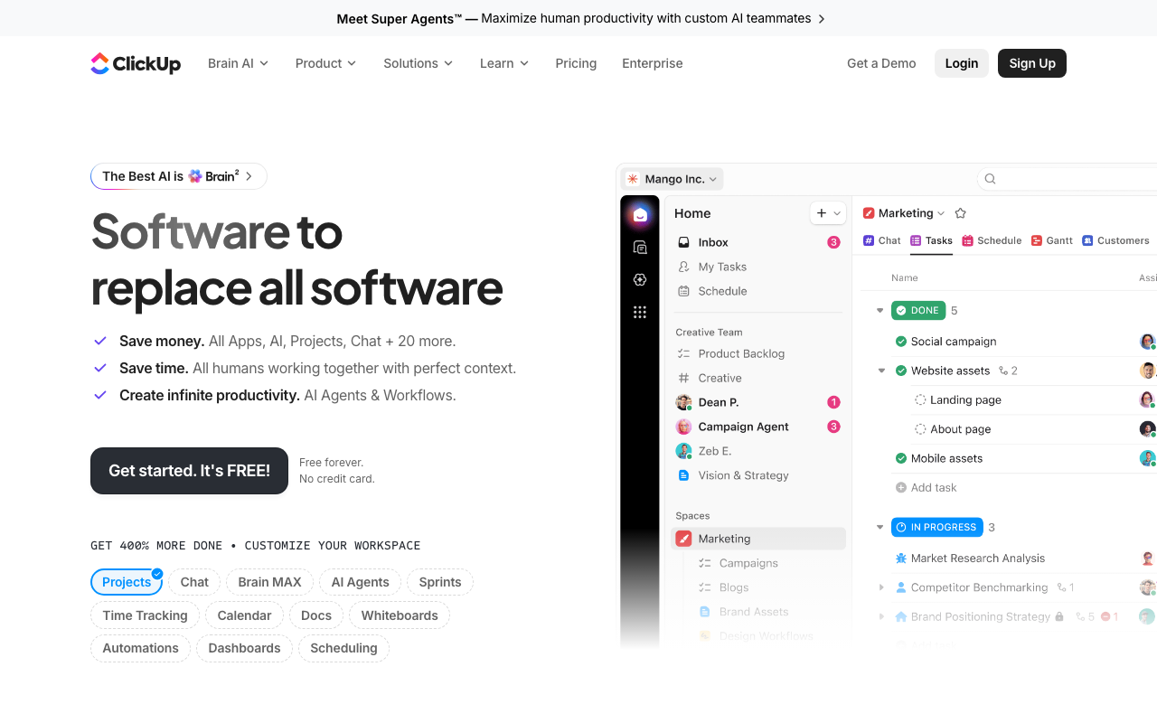Open the Meet Super Agents banner

coord(580,18)
